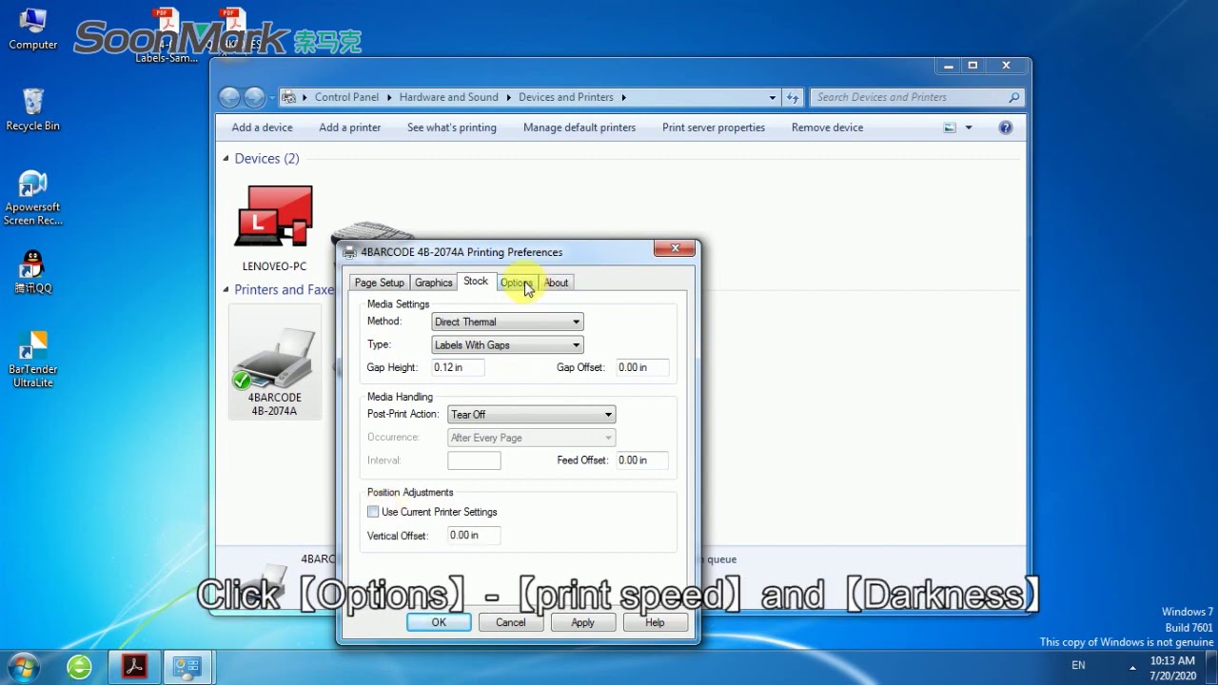Open the Labels-Sam PDF desktop file
1218x685 pixels.
click(x=167, y=36)
